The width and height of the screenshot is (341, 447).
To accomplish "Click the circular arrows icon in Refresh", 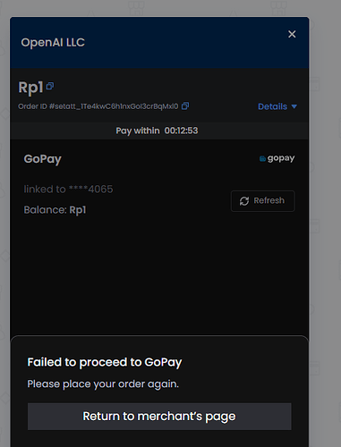I will pos(244,201).
